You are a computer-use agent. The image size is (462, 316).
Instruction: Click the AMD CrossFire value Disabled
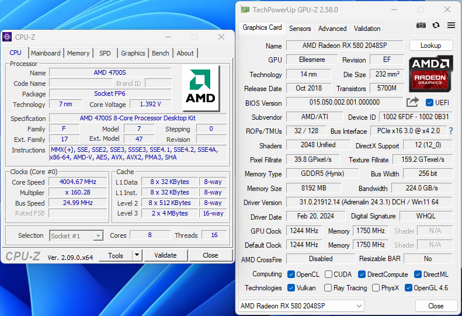(321, 259)
